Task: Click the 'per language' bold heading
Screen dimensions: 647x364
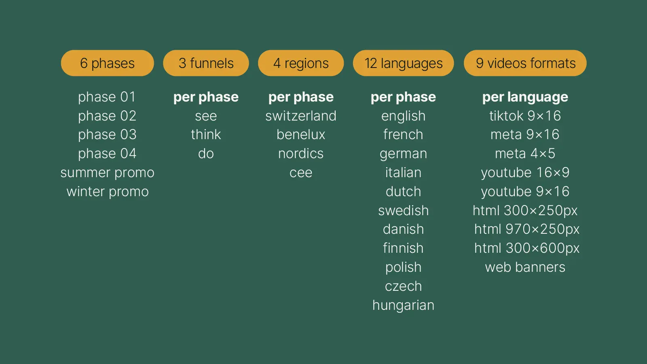Action: click(x=525, y=97)
